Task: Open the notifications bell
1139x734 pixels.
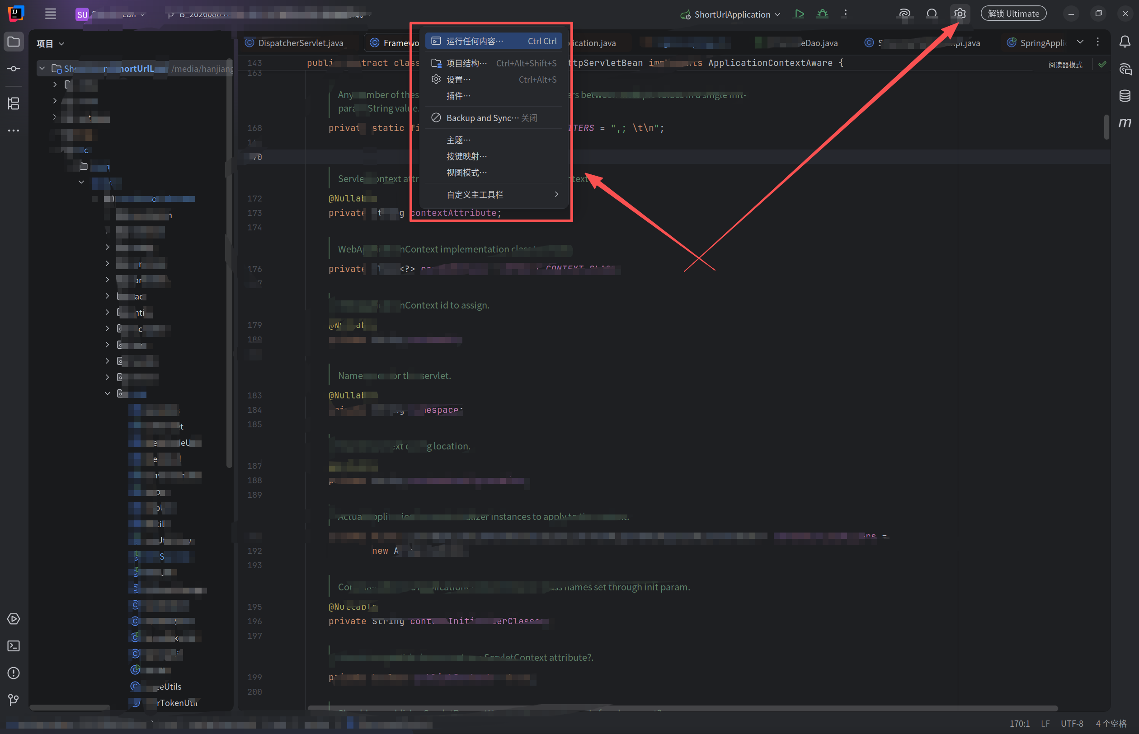Action: click(x=1125, y=42)
